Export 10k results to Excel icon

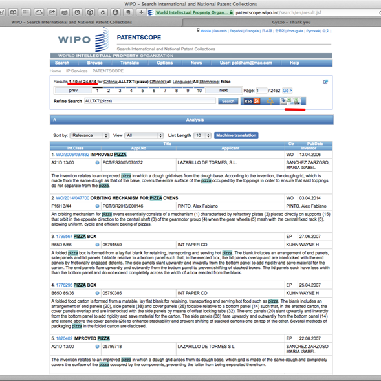[x=297, y=101]
